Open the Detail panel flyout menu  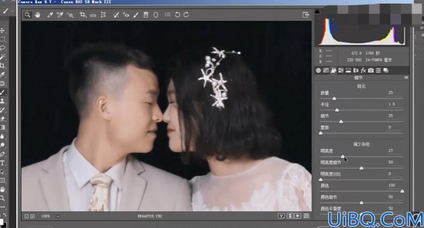(406, 78)
